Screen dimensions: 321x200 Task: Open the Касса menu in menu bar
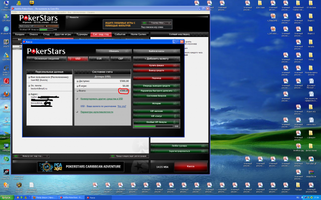[37, 12]
